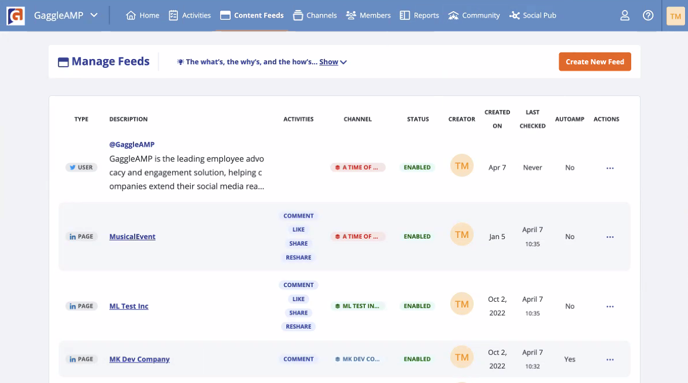
Task: Click the TM avatar in top bar
Action: click(x=676, y=16)
